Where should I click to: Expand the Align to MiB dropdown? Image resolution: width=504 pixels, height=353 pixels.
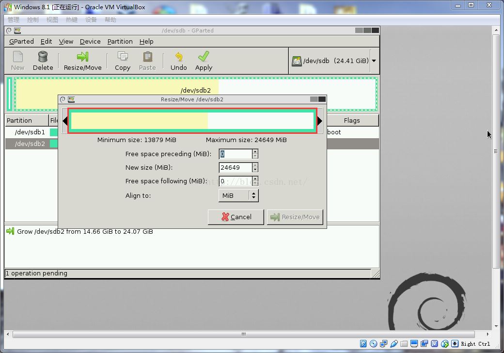253,195
